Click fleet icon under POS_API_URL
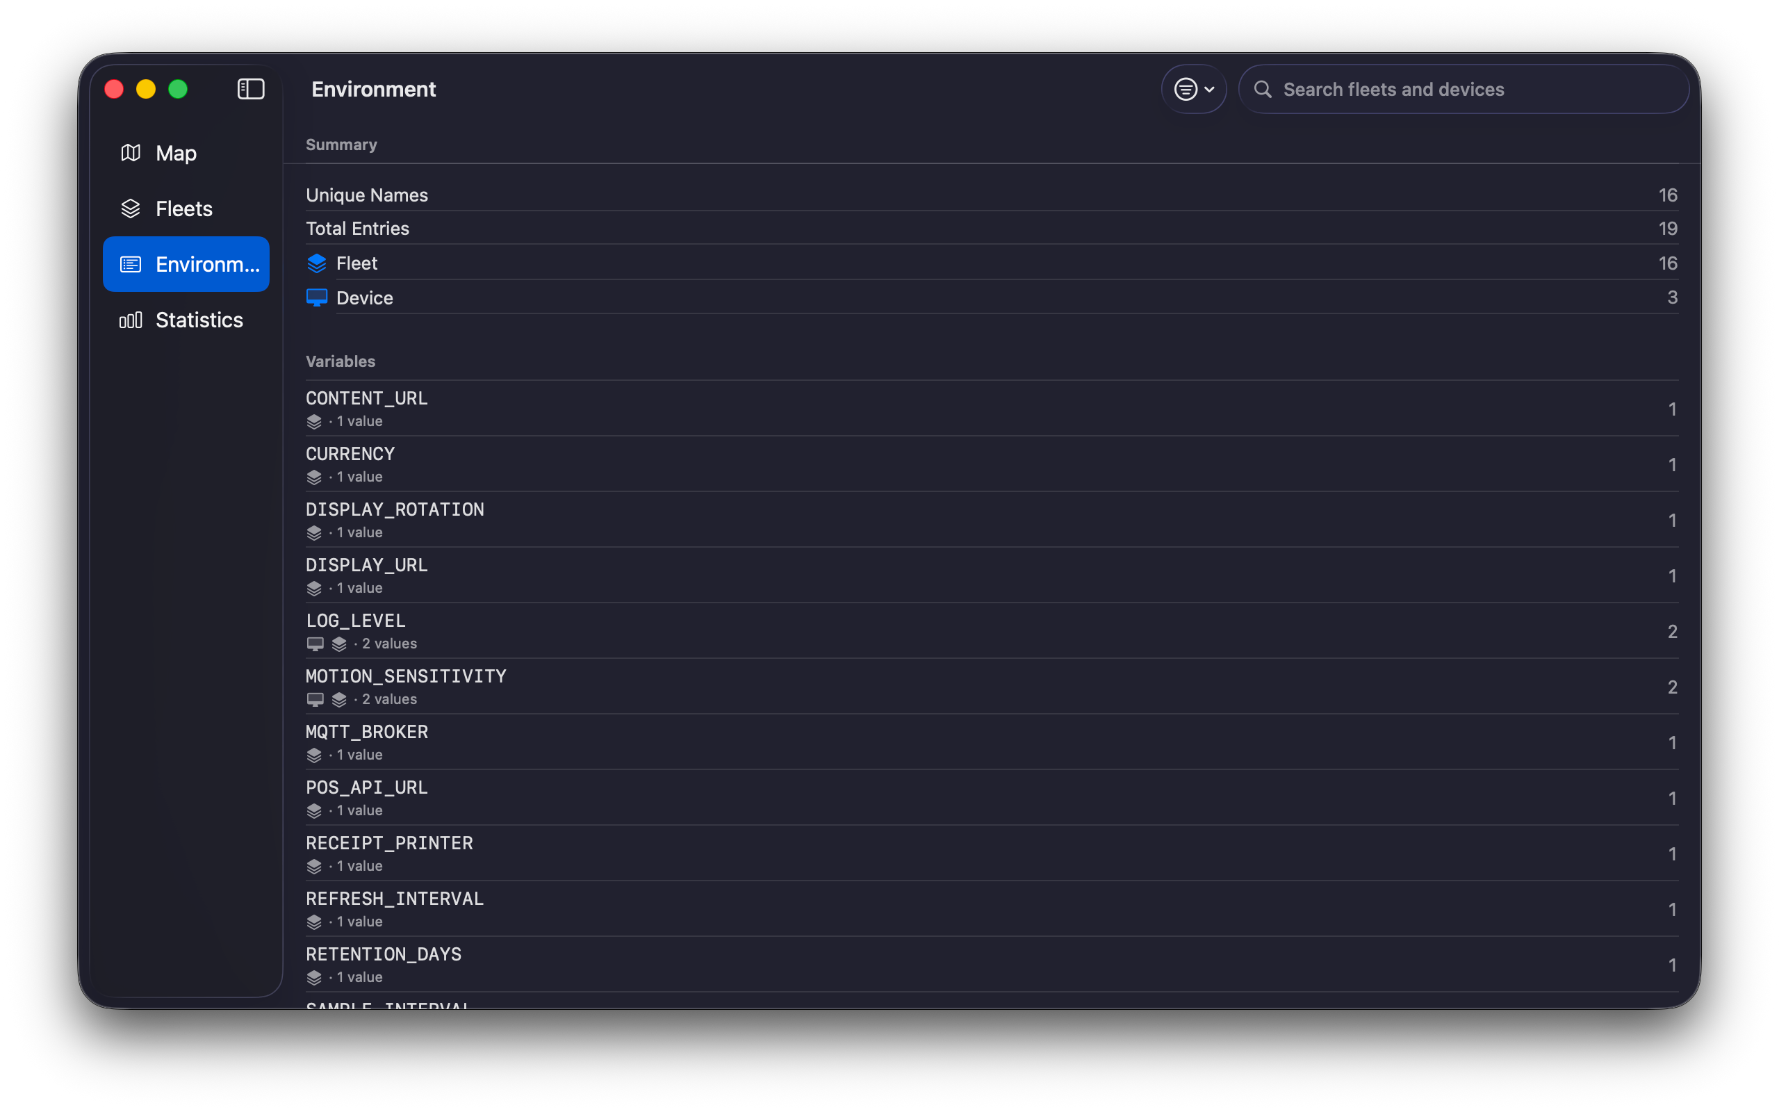Viewport: 1779px width, 1112px height. click(314, 810)
